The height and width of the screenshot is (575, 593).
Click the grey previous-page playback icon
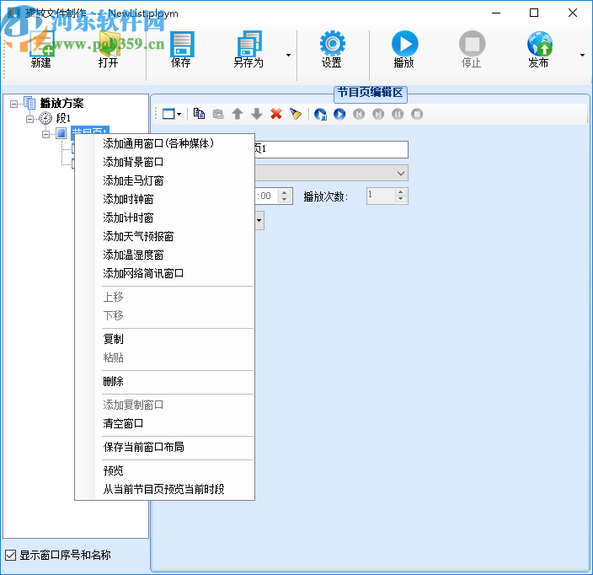(359, 114)
